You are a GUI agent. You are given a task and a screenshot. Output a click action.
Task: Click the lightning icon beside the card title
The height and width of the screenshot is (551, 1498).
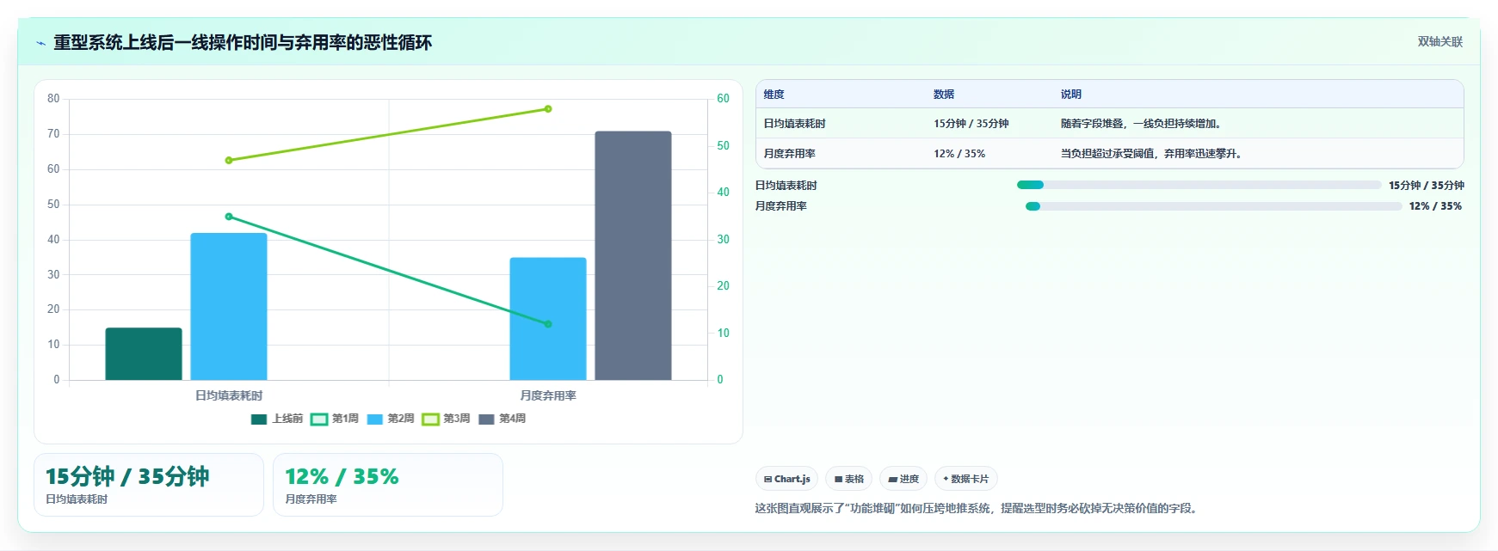40,43
